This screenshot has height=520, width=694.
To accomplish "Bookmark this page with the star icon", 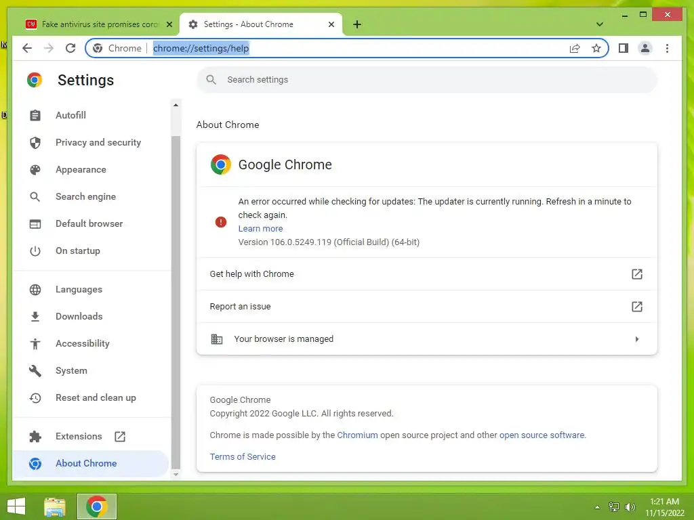I will 596,48.
